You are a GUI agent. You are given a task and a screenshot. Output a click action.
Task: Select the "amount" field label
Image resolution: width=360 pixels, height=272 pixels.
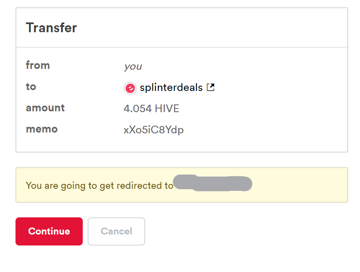pyautogui.click(x=45, y=108)
